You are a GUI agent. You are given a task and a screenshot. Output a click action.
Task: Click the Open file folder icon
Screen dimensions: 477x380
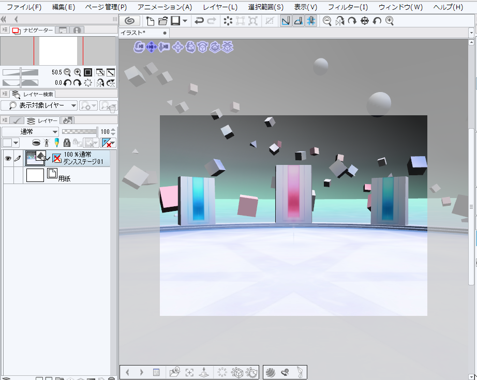tap(162, 21)
